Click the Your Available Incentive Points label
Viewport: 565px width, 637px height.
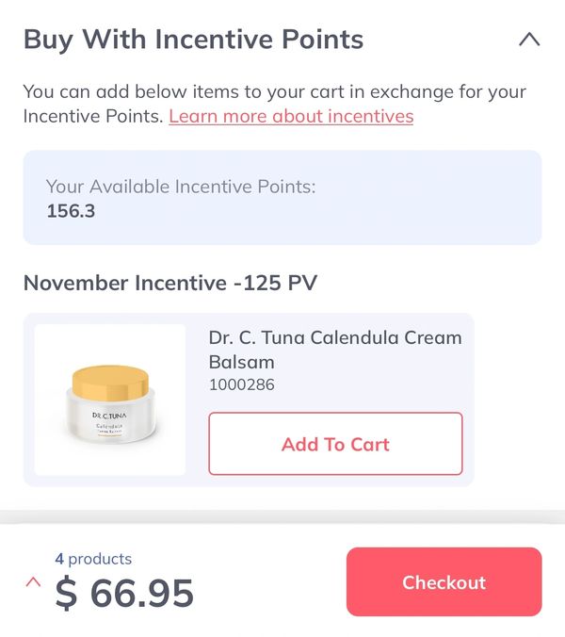pyautogui.click(x=181, y=187)
